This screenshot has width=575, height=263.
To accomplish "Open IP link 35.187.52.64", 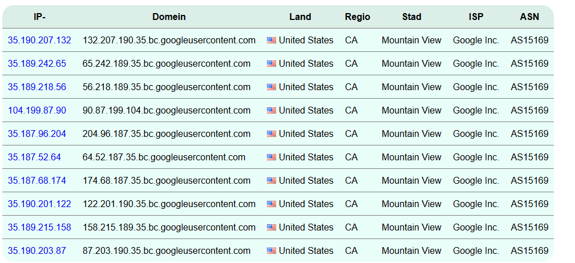I will coord(34,157).
